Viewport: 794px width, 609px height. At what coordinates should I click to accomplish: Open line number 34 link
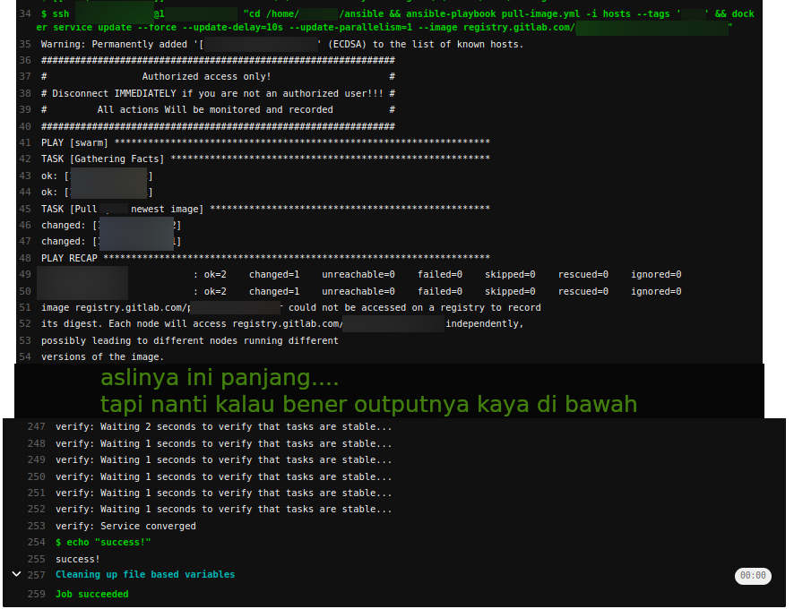tap(23, 14)
